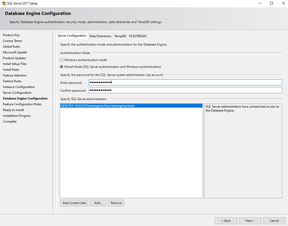Click Installation Progress step
This screenshot has height=226, width=288.
(x=17, y=116)
